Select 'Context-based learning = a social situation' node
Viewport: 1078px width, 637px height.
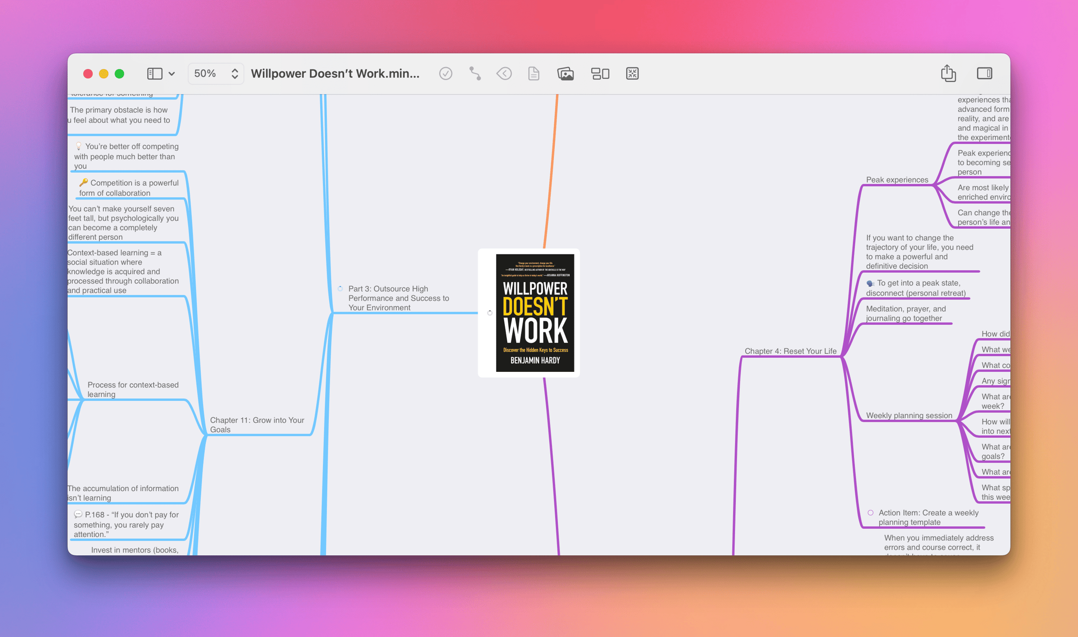click(x=123, y=271)
